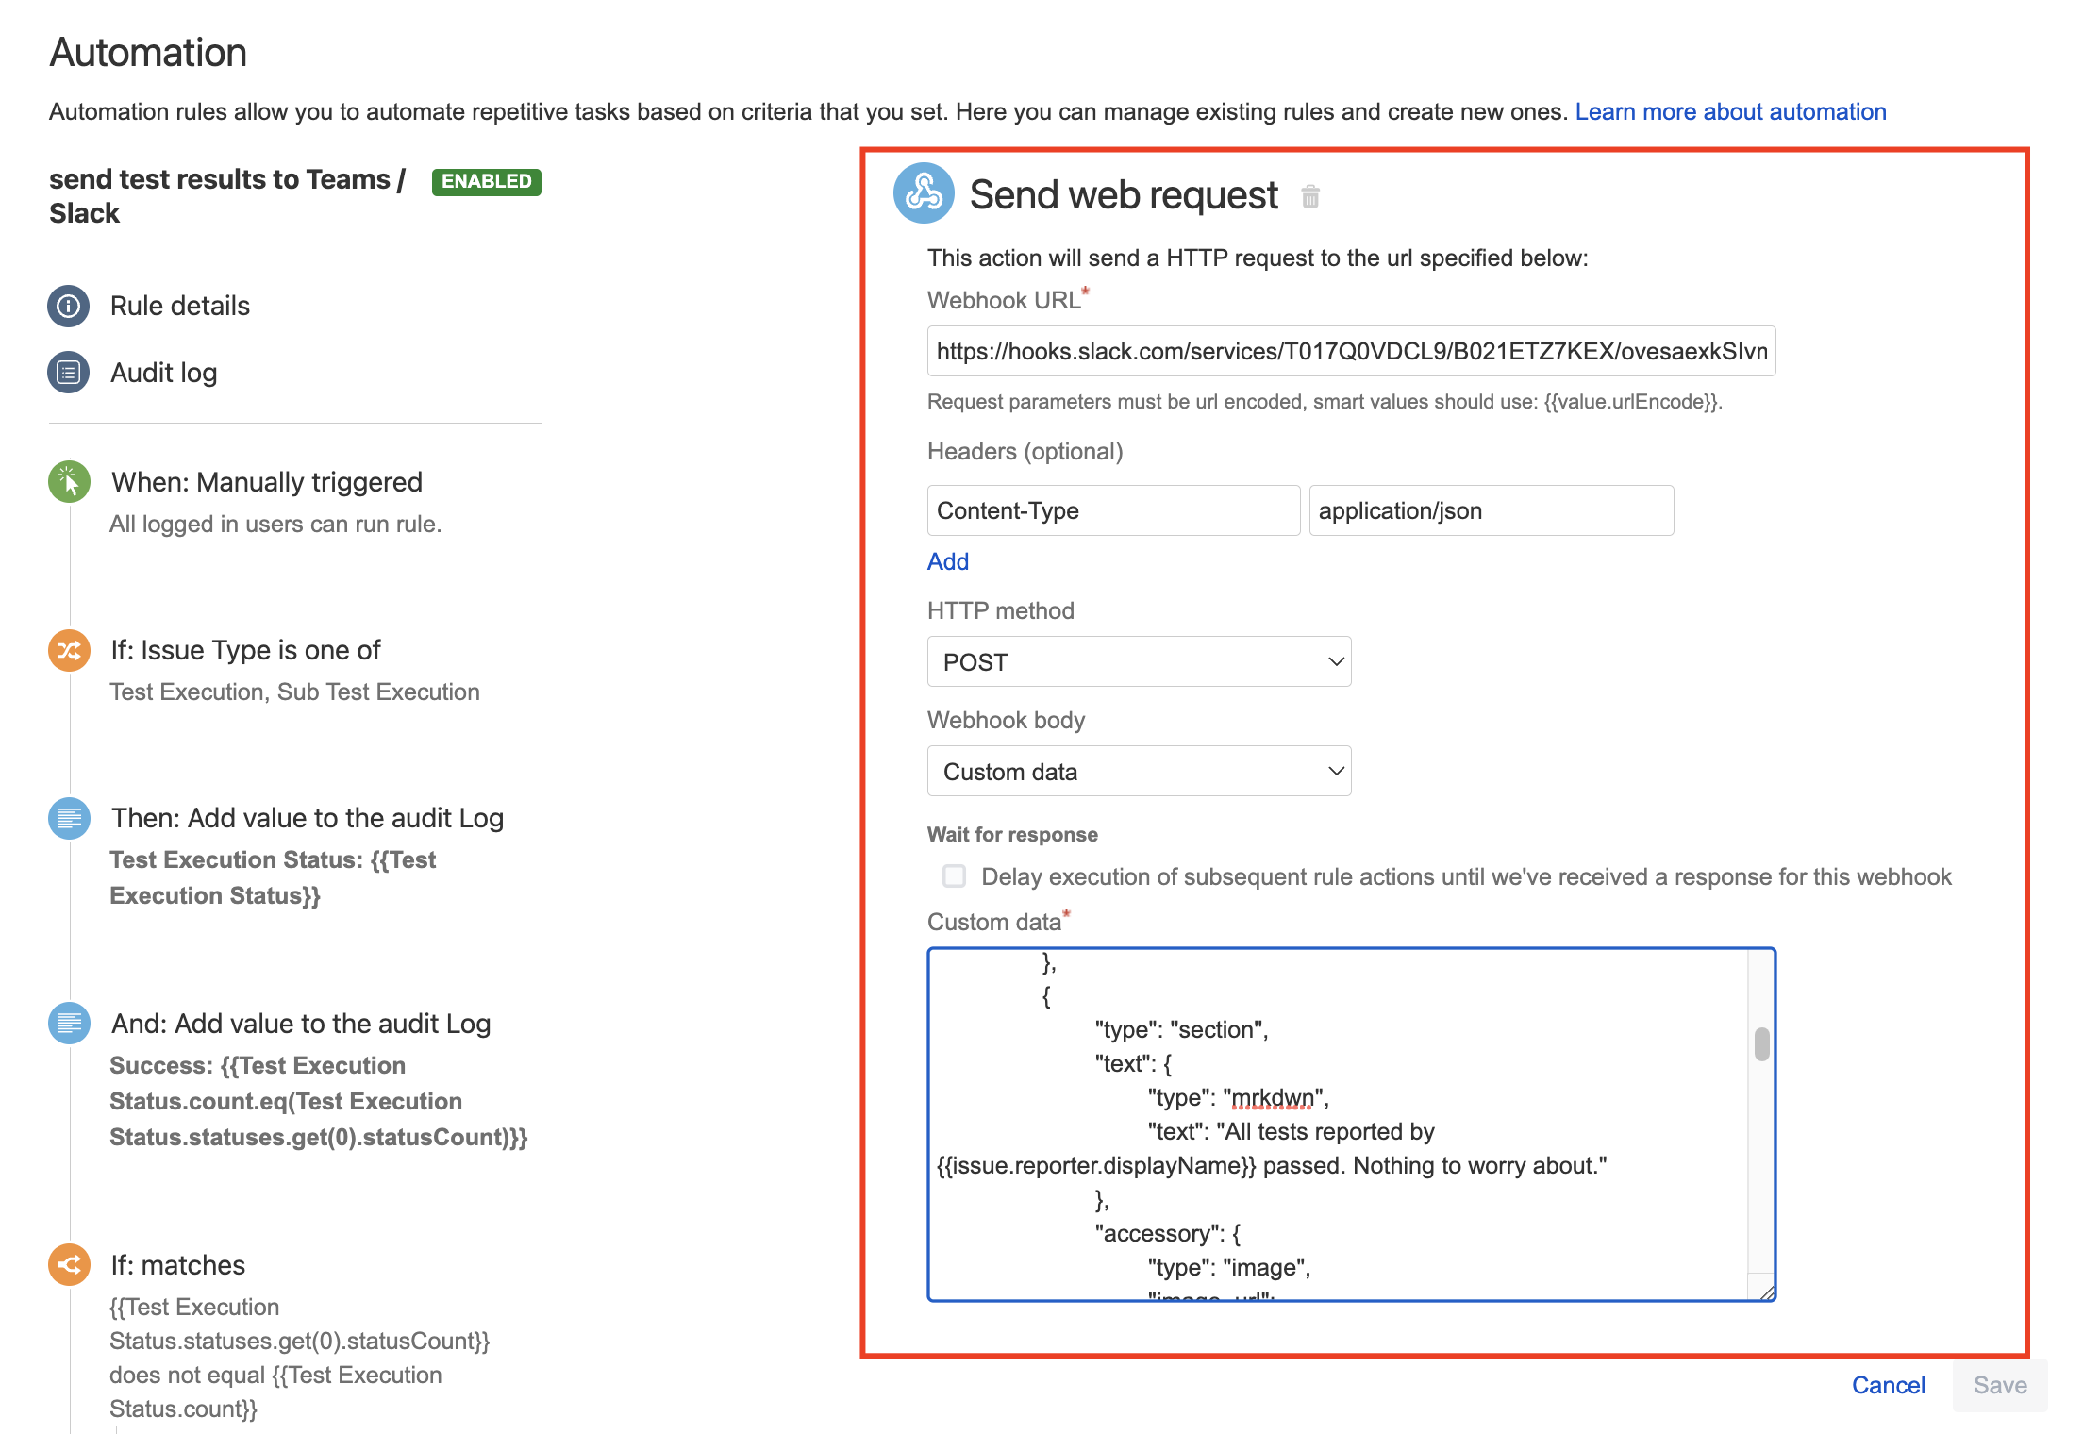Open Audit log section
Image resolution: width=2100 pixels, height=1434 pixels.
(x=164, y=373)
